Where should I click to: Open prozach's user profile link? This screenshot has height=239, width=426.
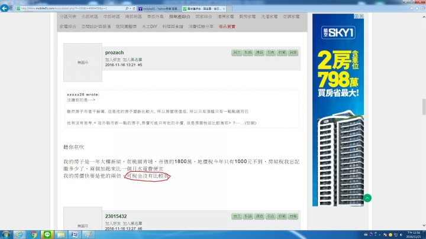coord(114,53)
